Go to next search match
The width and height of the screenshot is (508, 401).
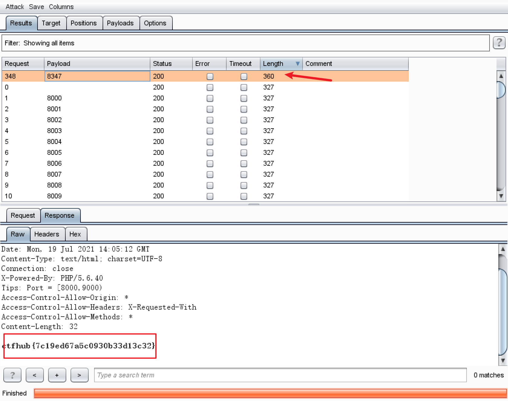(79, 375)
